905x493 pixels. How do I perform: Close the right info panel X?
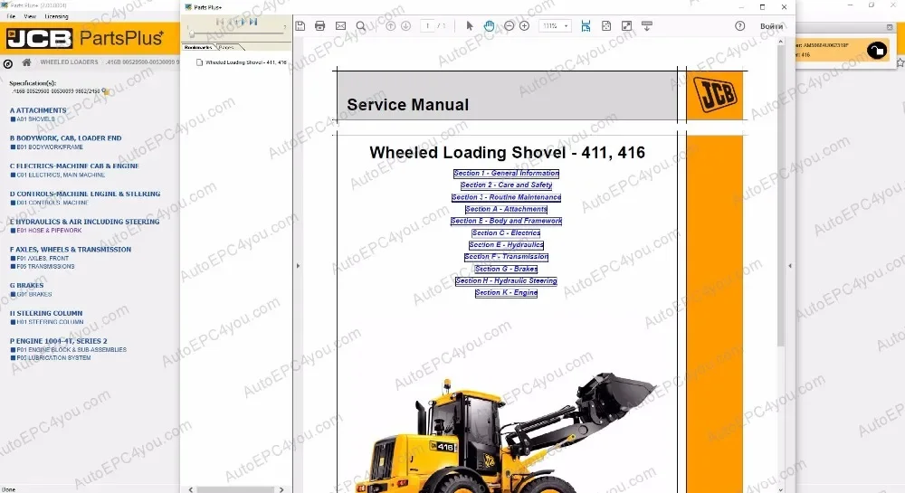point(890,27)
